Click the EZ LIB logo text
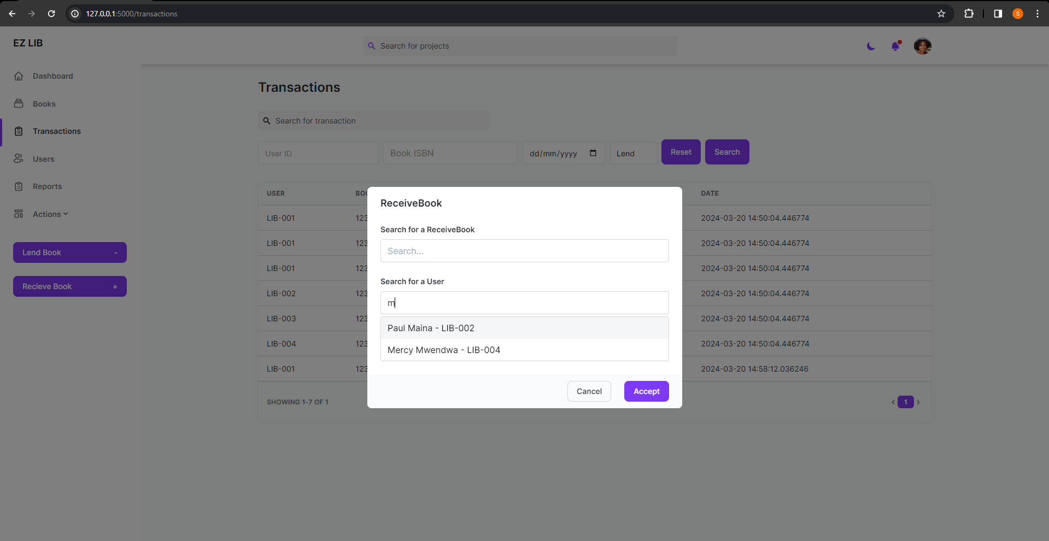Image resolution: width=1049 pixels, height=541 pixels. click(28, 43)
